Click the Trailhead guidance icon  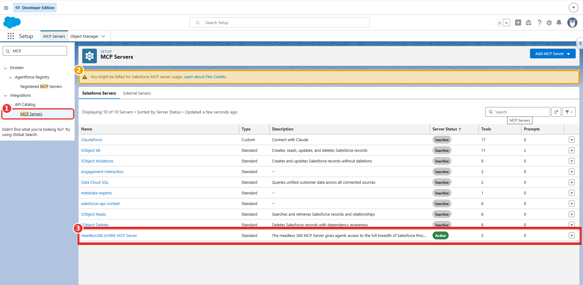click(528, 23)
